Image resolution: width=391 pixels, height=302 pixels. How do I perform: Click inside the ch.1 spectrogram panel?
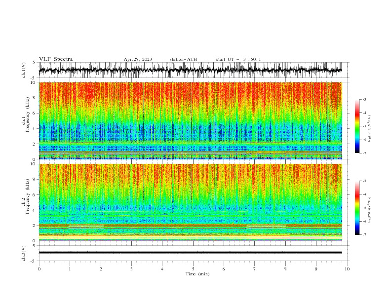(x=190, y=120)
